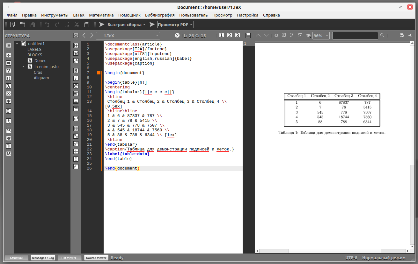
Task: Run the command left of Просмотр PDF
Action: (152, 24)
